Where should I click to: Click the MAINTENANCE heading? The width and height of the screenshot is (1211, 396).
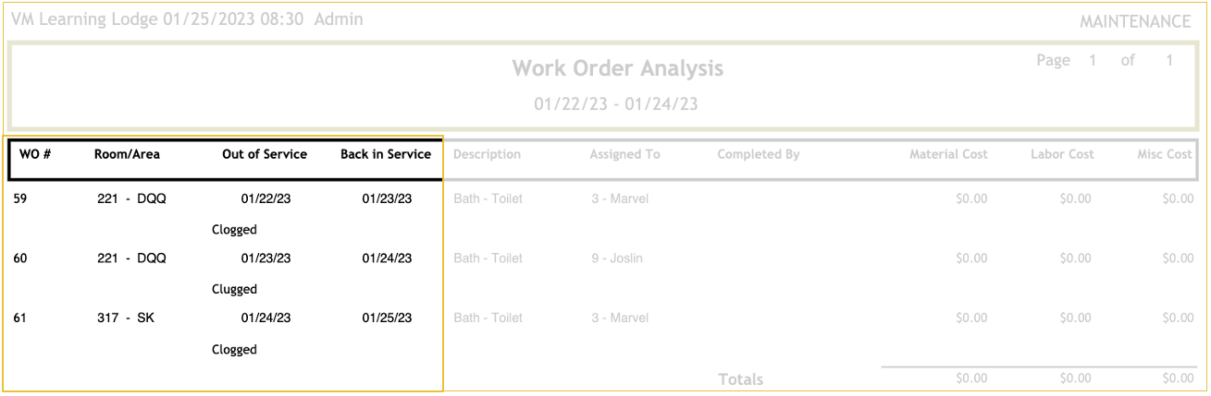coord(1135,22)
